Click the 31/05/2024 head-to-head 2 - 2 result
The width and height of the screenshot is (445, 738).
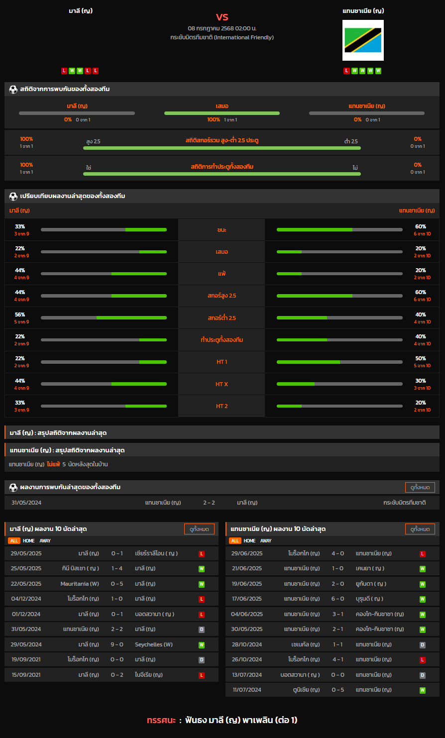(209, 503)
